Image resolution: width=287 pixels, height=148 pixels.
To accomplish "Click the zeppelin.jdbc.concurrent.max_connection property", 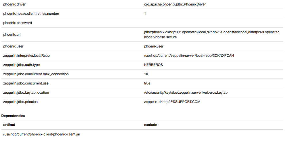I will click(x=36, y=74).
